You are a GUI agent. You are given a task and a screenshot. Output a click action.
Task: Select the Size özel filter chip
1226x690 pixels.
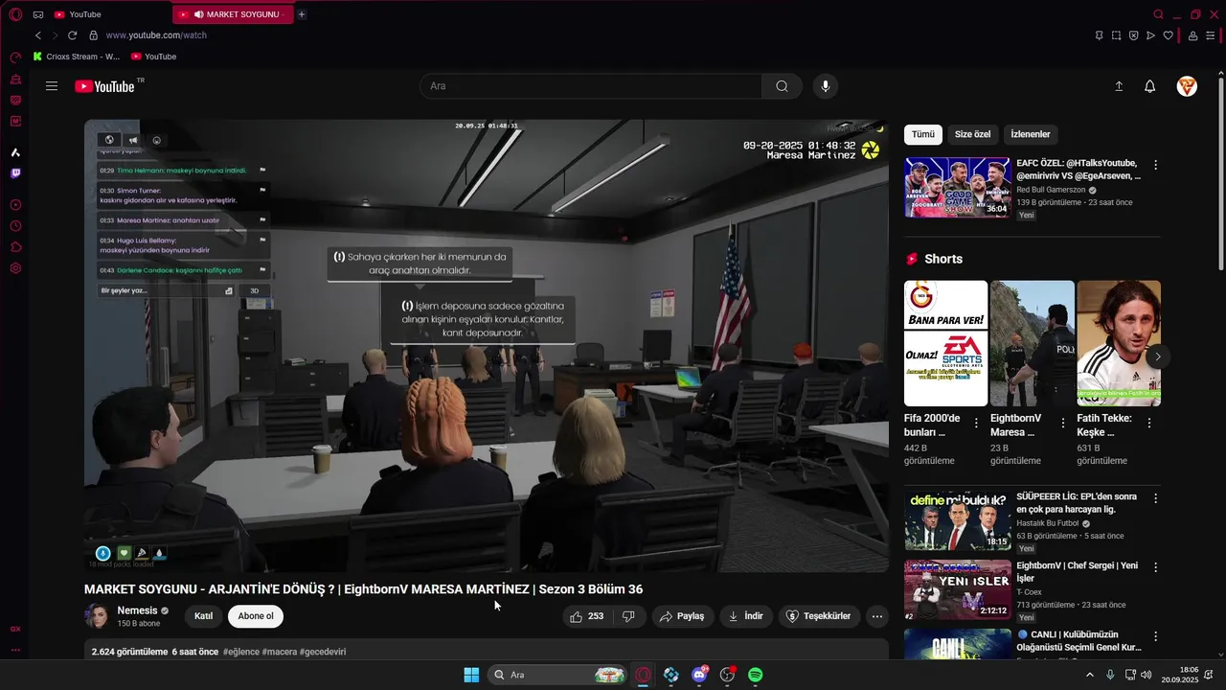[972, 134]
